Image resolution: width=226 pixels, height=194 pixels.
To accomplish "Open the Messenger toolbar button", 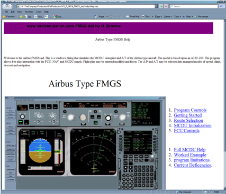I will point(202,16).
